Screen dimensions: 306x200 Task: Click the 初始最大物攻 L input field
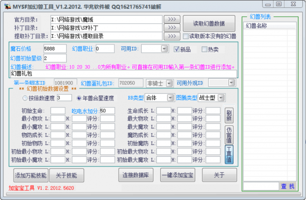click(164, 151)
